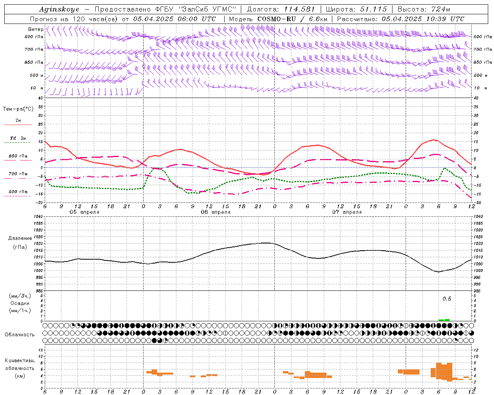
Task: Click the "0.5" precipitation amount value
Action: [447, 299]
